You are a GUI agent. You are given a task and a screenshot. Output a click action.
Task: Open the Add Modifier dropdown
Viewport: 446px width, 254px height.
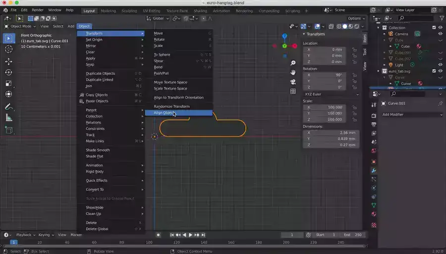tap(412, 115)
